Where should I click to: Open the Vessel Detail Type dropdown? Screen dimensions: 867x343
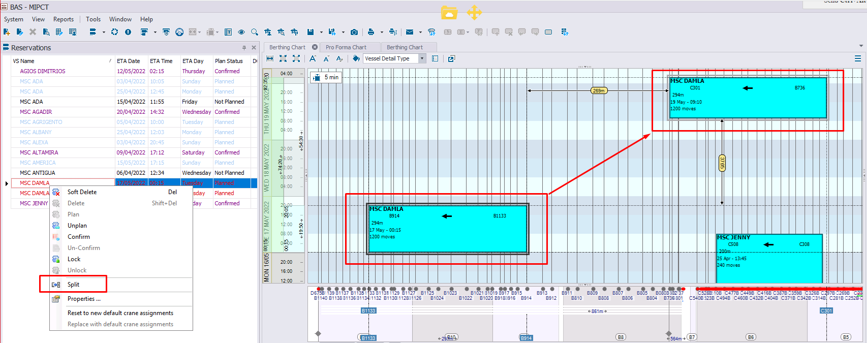[x=422, y=58]
